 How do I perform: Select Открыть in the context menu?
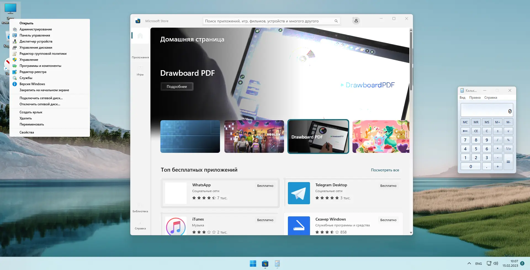(50, 23)
